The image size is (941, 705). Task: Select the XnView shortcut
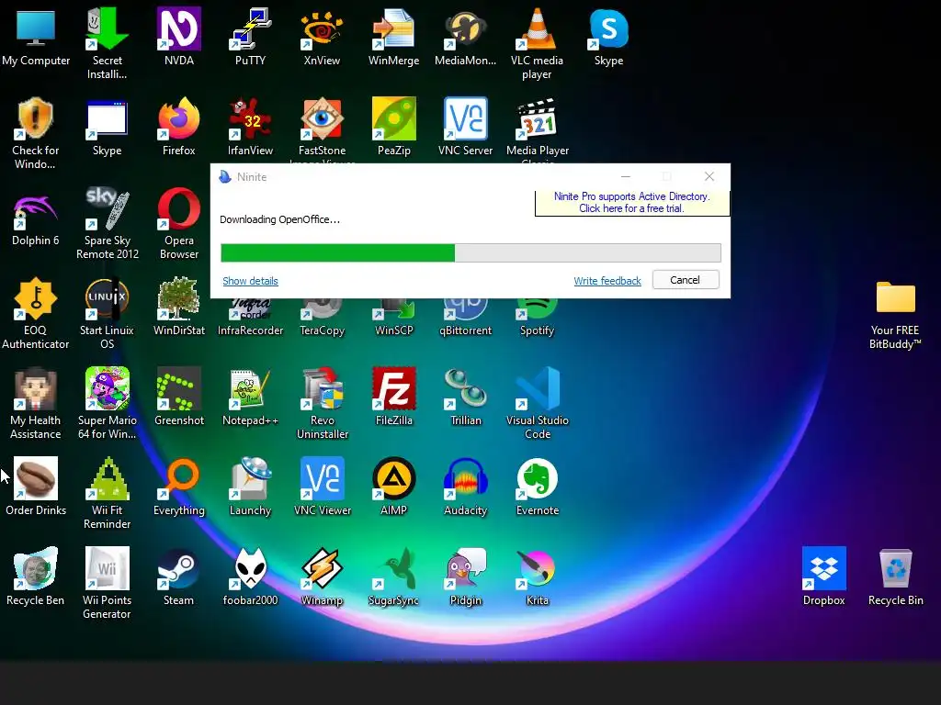coord(322,28)
